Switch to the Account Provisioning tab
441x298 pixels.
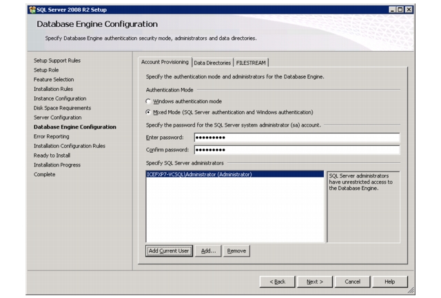click(165, 62)
